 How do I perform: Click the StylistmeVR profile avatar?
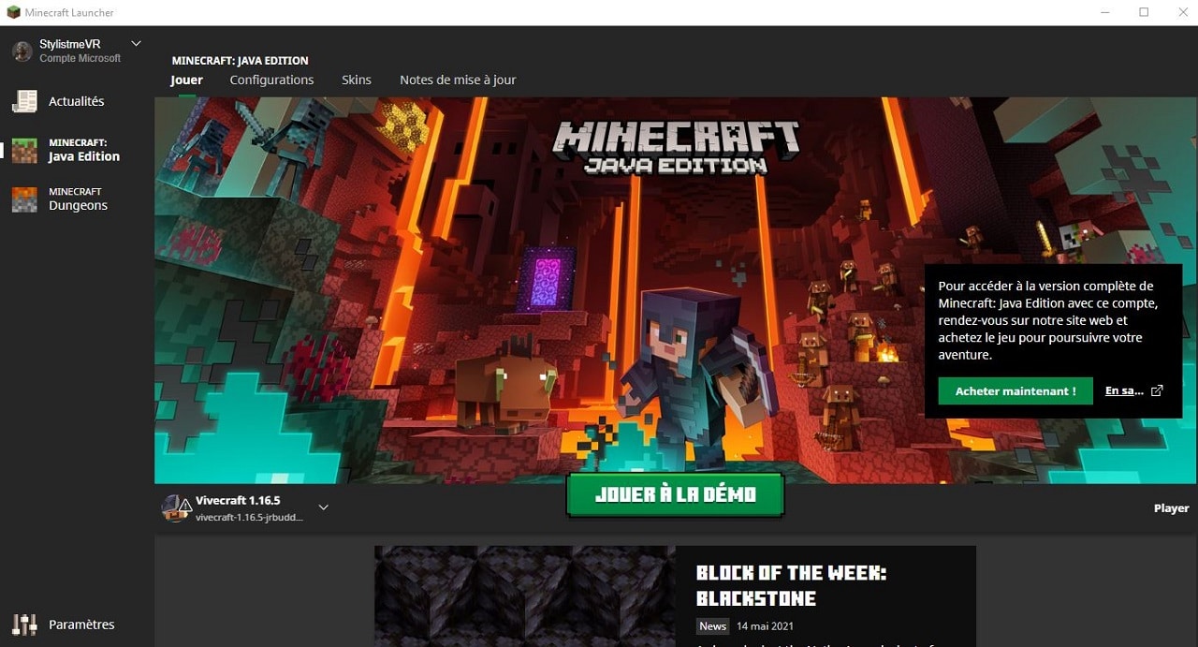pyautogui.click(x=22, y=51)
